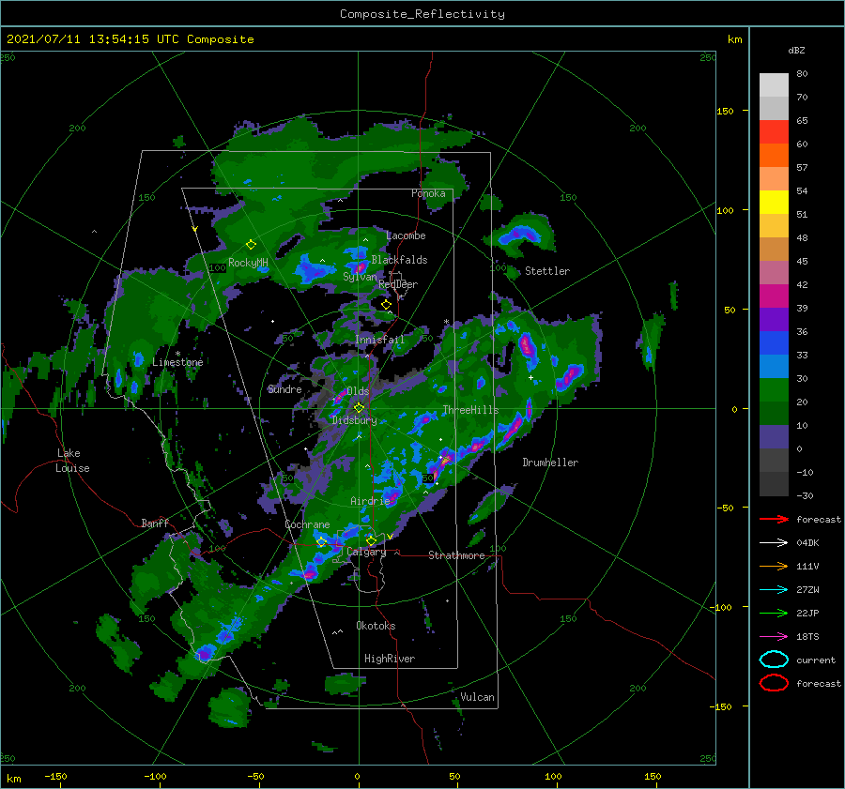This screenshot has height=789, width=845.
Task: Click the Blackfalds town label
Action: 399,260
